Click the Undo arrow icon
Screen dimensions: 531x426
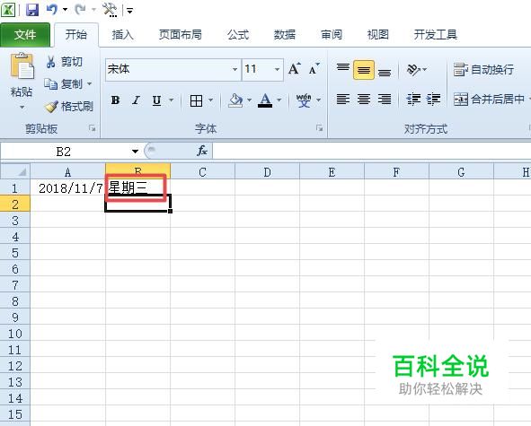coord(52,10)
